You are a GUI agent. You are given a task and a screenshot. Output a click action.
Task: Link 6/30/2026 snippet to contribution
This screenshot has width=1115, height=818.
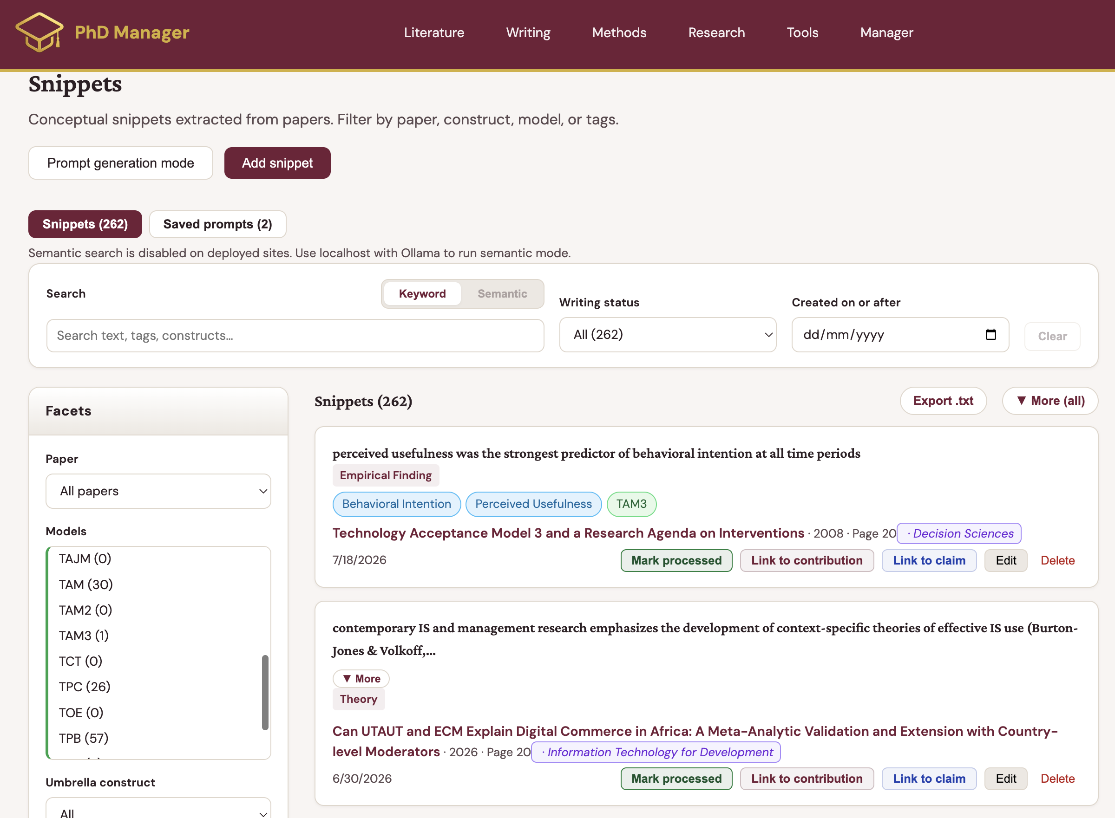[806, 779]
